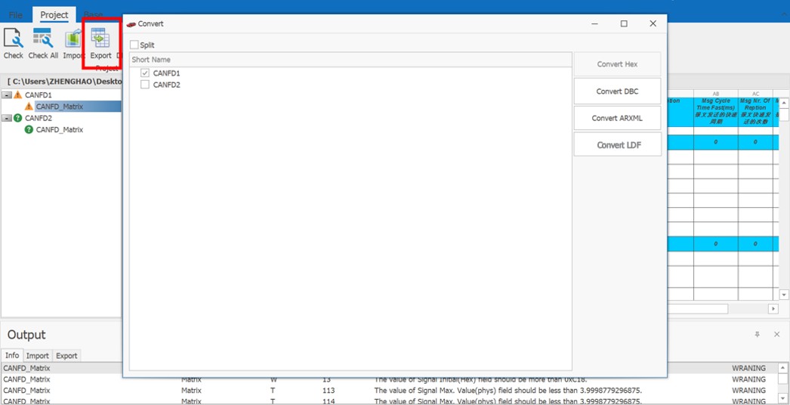The width and height of the screenshot is (790, 405).
Task: Click the warning icon beside CANFD1 in tree
Action: 18,95
